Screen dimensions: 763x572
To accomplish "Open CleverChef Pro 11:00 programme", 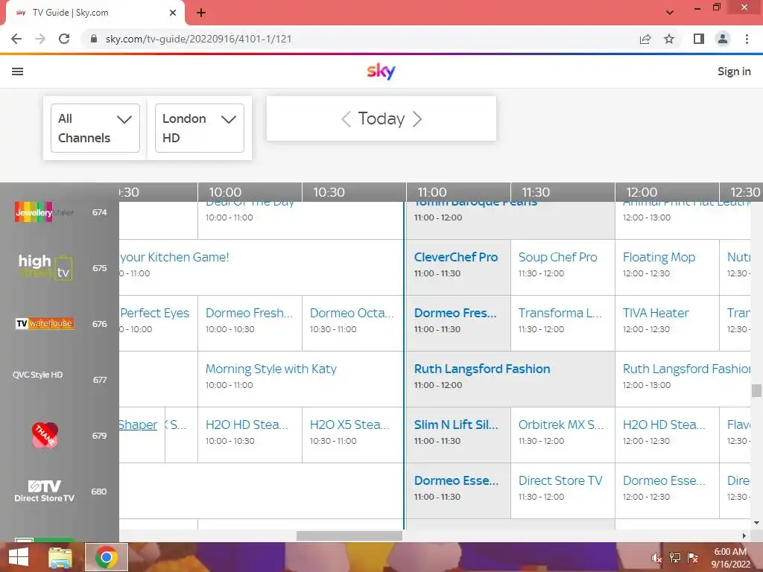I will [458, 267].
